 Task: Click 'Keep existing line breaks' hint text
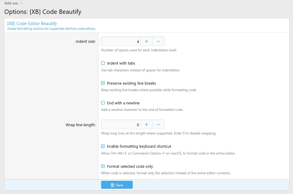tap(149, 90)
